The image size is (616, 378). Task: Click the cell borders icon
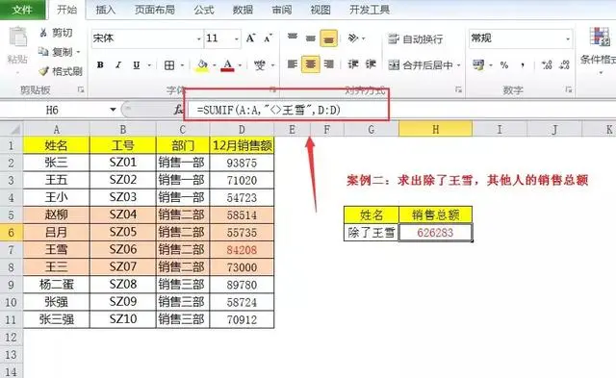click(x=169, y=65)
